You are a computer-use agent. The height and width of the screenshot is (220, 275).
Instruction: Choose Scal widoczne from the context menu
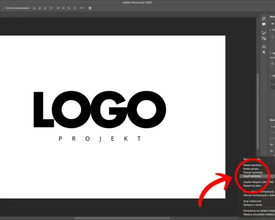[x=252, y=201]
